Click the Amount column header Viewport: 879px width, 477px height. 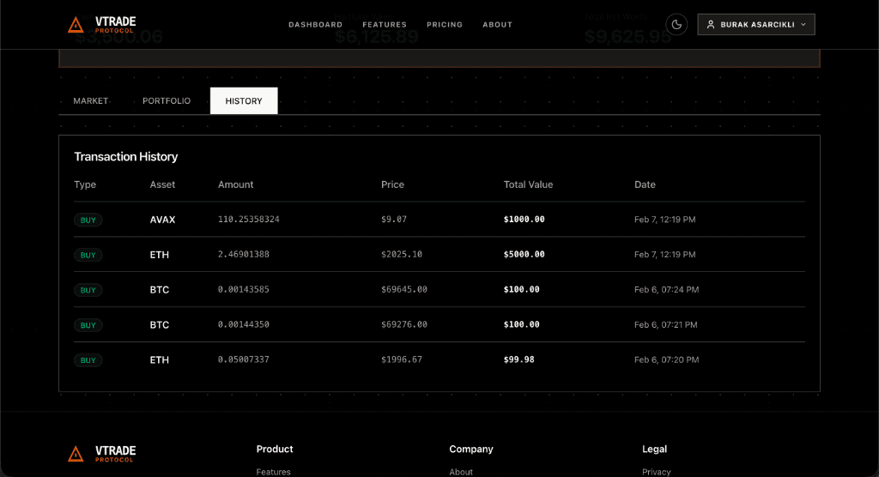click(x=235, y=184)
